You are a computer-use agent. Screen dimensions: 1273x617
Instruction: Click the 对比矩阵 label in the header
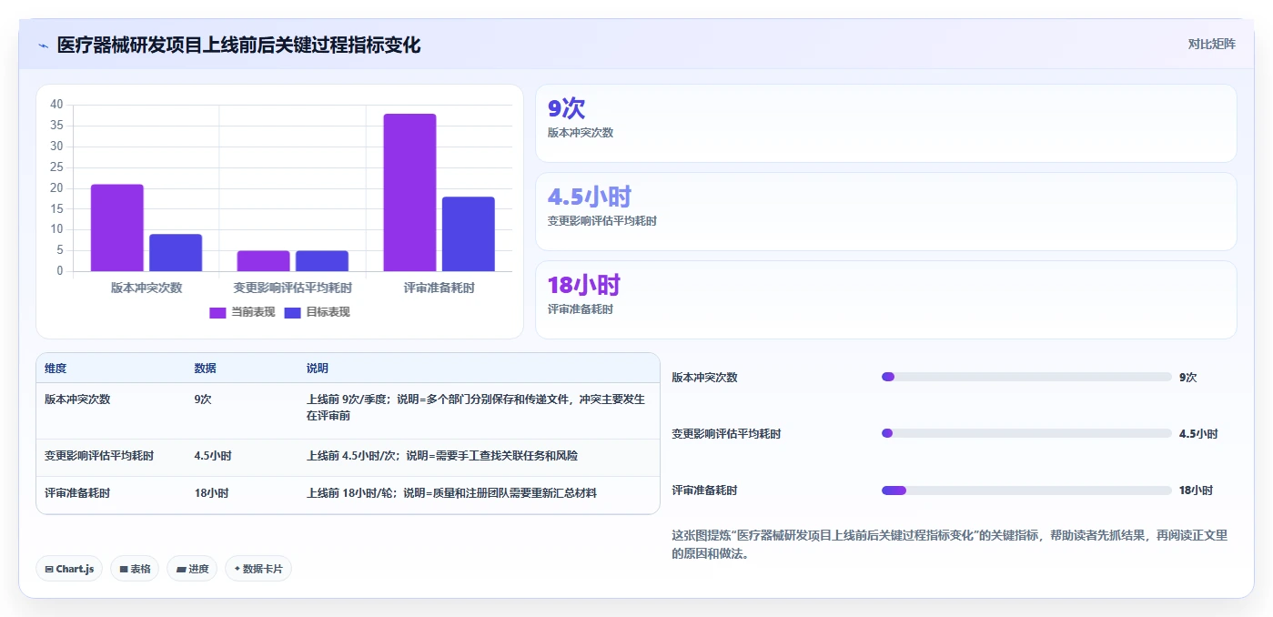1211,44
